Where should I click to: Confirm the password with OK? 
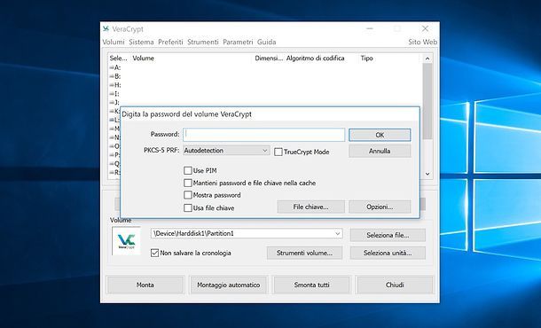[380, 135]
